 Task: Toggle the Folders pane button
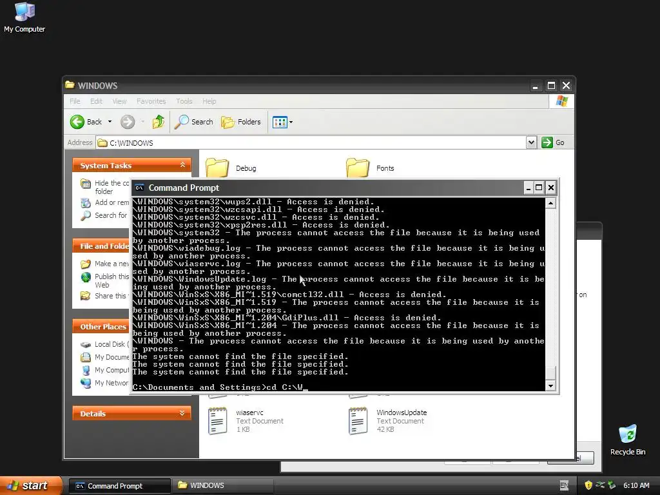pos(241,122)
